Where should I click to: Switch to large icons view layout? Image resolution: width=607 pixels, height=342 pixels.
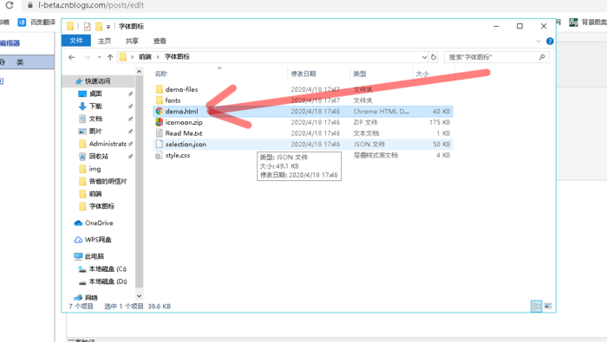(x=548, y=307)
